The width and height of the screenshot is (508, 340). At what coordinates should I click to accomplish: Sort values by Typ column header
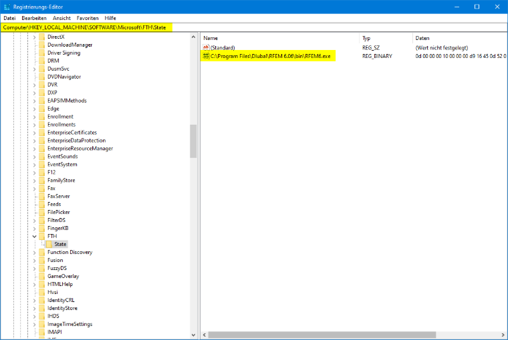386,38
